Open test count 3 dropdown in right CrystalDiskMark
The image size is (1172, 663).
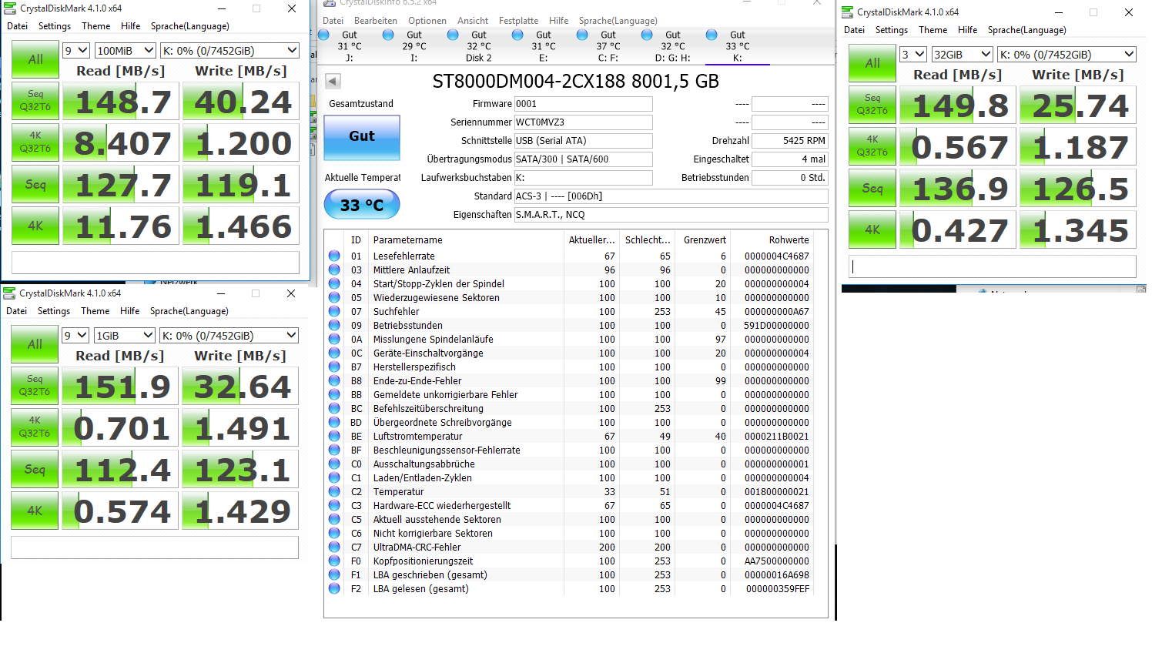click(912, 55)
